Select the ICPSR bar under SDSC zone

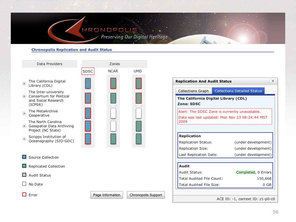coord(88,98)
